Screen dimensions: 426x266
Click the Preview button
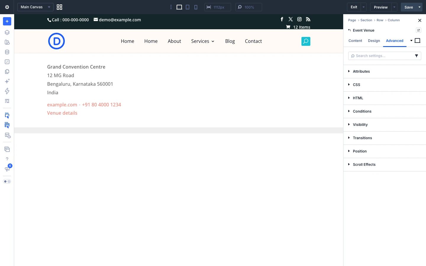381,7
